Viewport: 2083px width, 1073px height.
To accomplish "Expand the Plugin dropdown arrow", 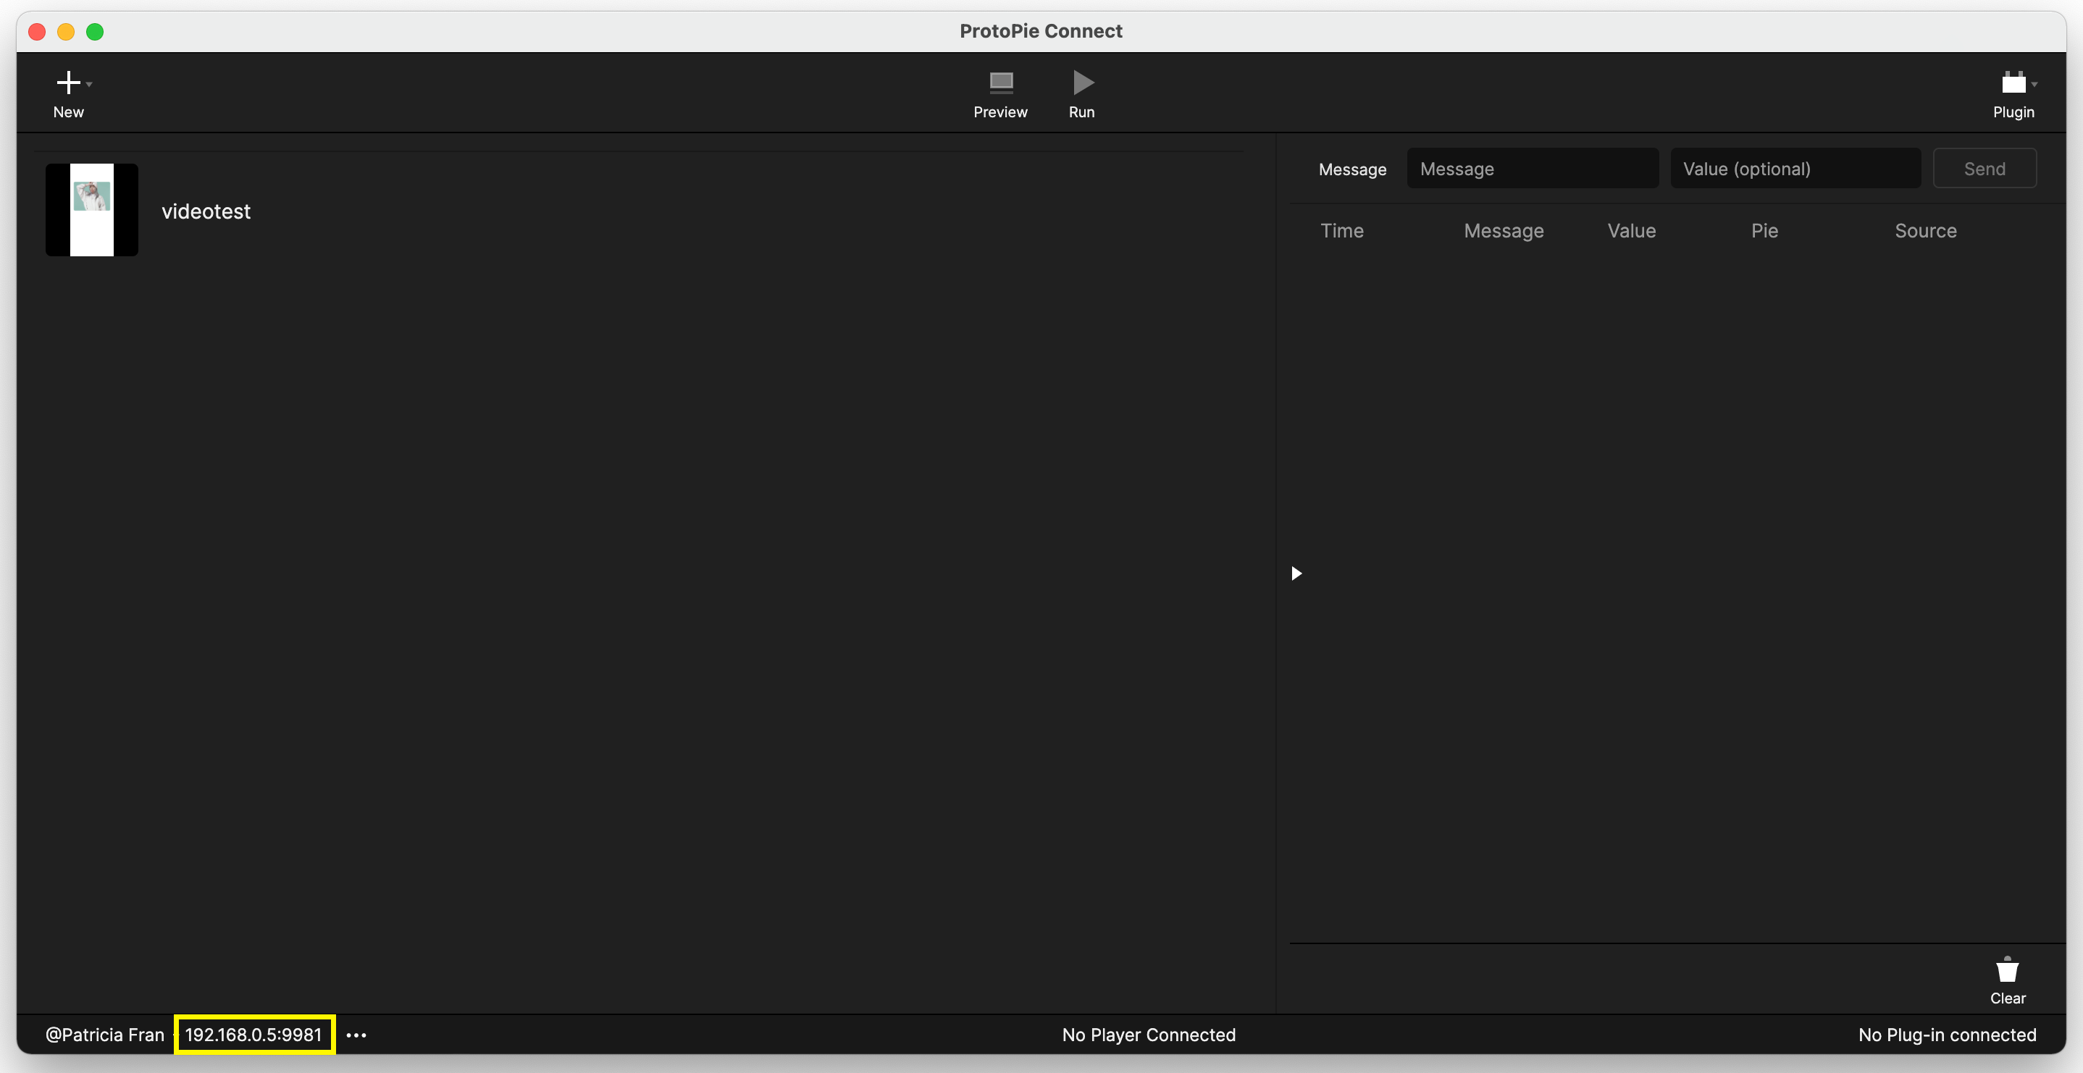I will click(2034, 84).
